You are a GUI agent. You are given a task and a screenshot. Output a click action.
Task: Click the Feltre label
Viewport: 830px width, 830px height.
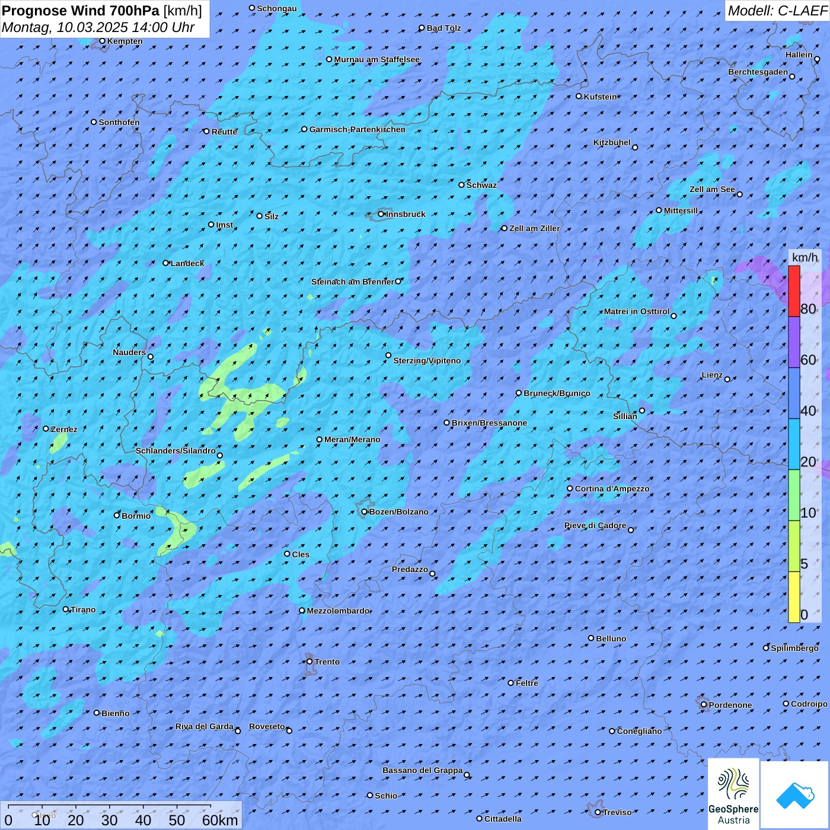[x=527, y=683]
